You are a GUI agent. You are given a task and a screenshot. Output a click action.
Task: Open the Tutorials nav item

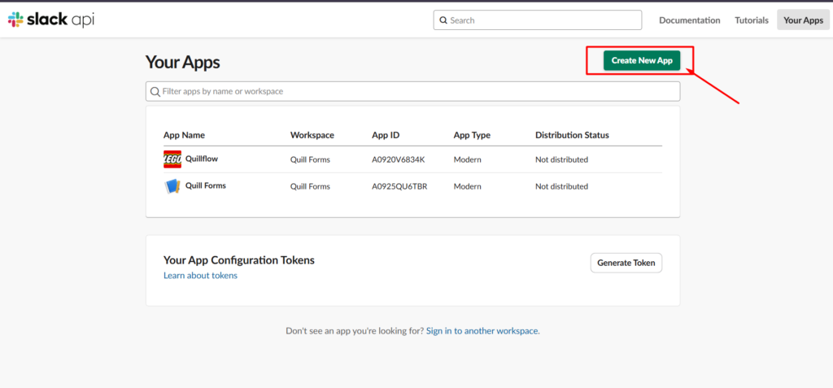(x=751, y=20)
